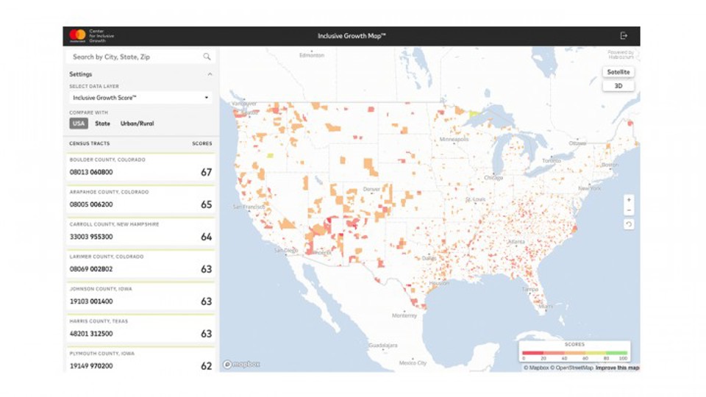
Task: Compare with State option
Action: point(102,124)
